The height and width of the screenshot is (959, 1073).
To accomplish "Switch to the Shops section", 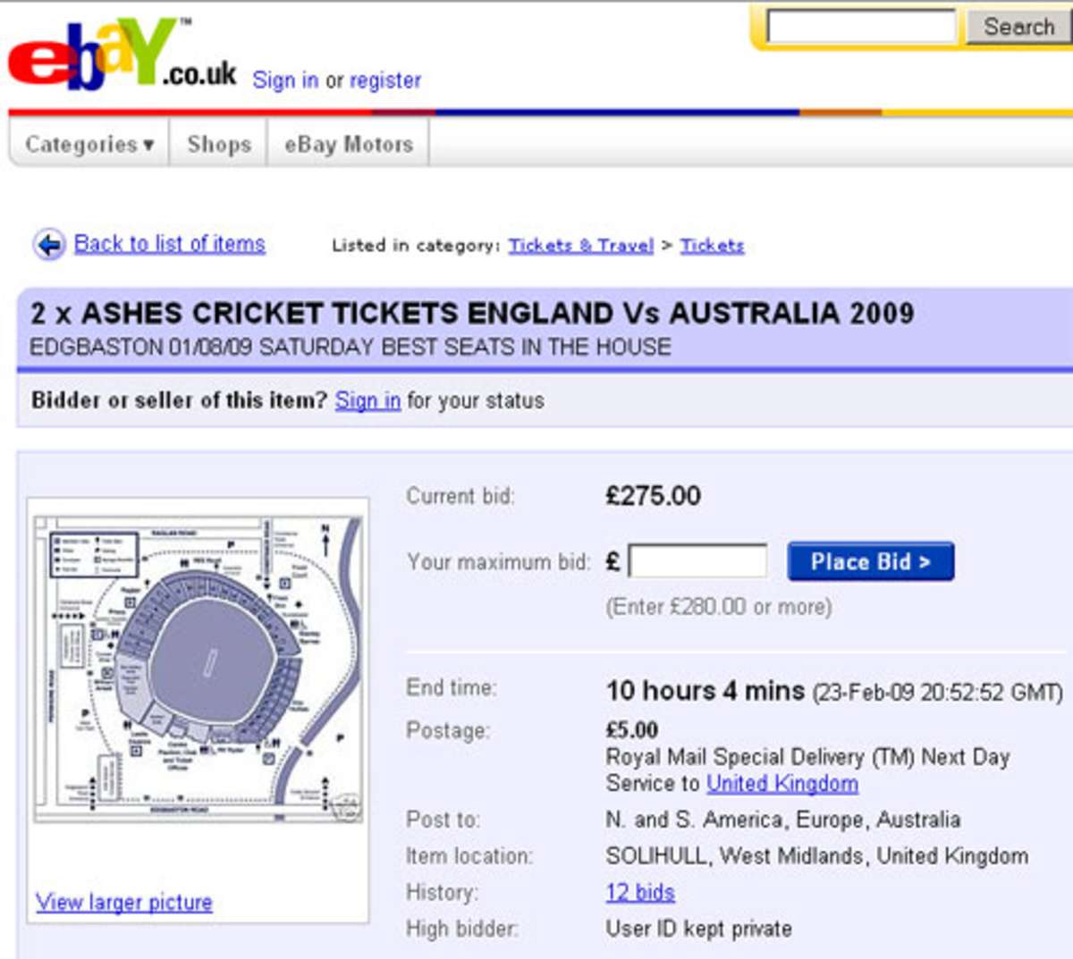I will click(217, 144).
